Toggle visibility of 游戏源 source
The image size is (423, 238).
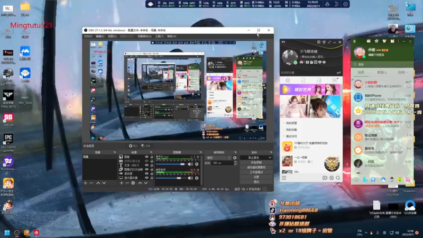coord(147,173)
